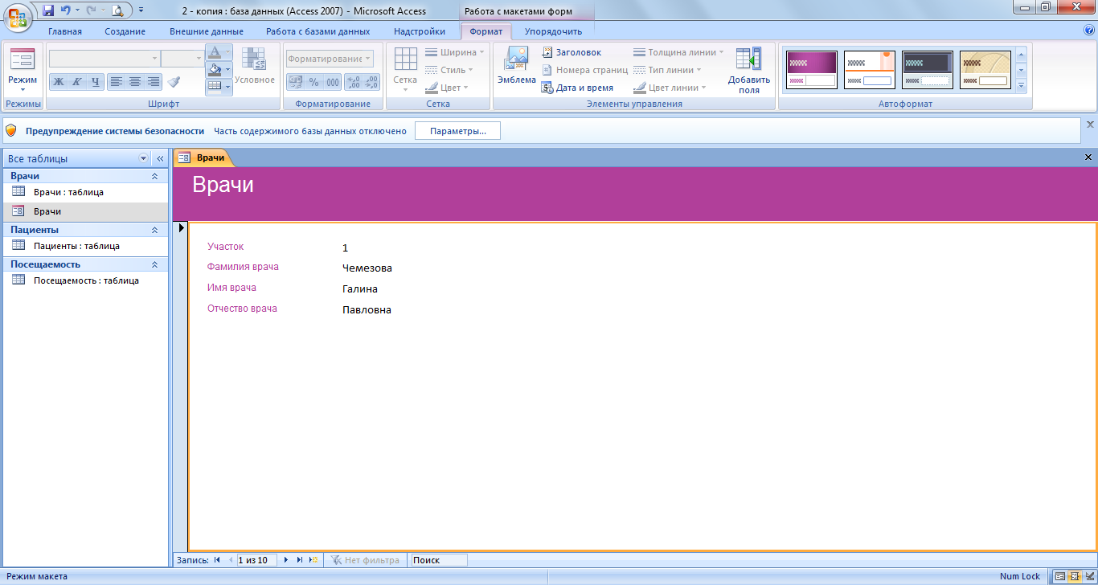Toggle italic (К) formatting
This screenshot has width=1098, height=585.
[x=77, y=81]
